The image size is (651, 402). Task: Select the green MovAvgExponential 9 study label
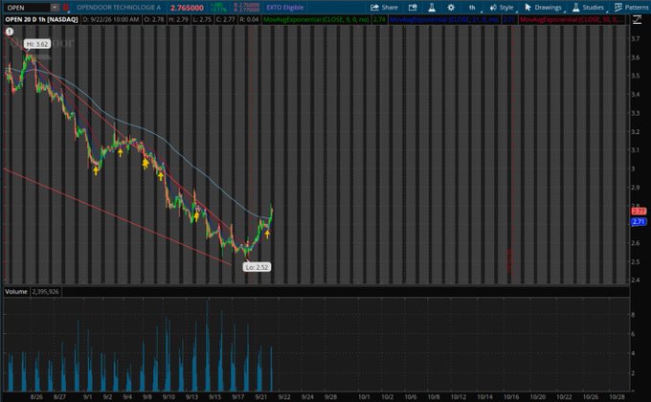316,19
